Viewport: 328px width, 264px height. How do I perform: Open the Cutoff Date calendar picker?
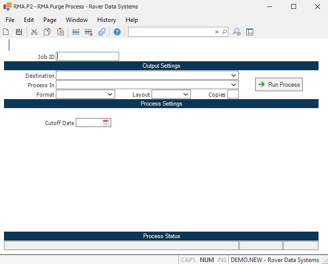(x=106, y=123)
